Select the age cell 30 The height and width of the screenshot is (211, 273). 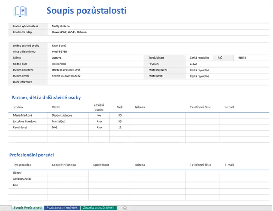[x=120, y=116]
